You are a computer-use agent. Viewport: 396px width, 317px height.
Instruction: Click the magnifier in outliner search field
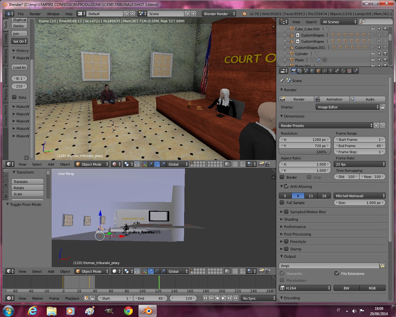pyautogui.click(x=363, y=22)
